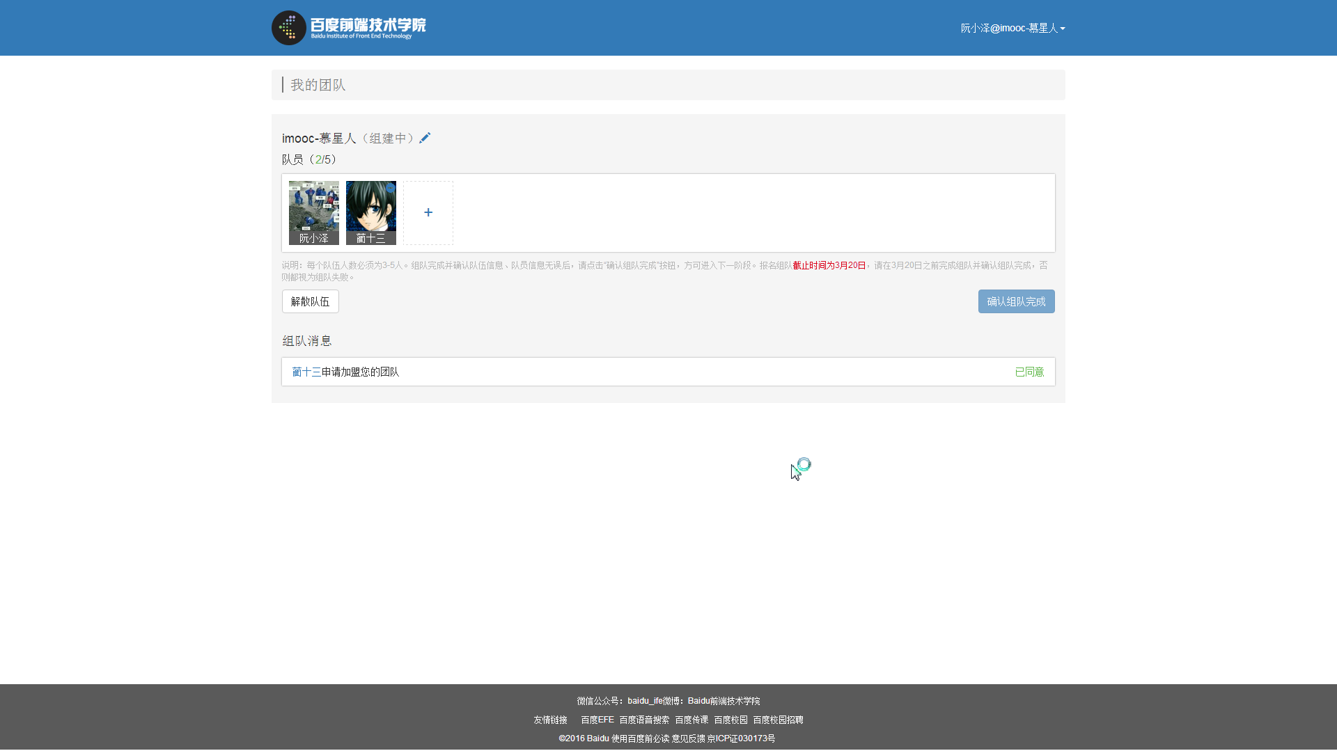Click the dropdown arrow next to username

point(1061,29)
